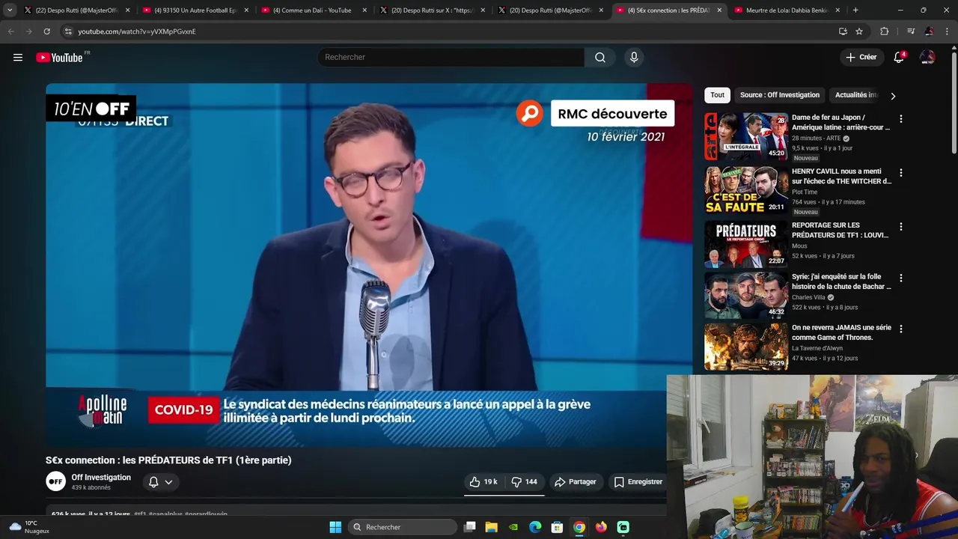958x539 pixels.
Task: Close the Comme un Dali tab
Action: (364, 10)
